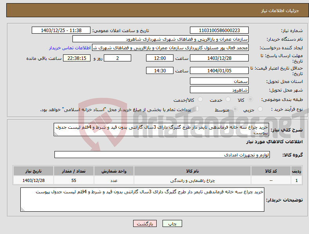The height and width of the screenshot is (234, 309).
Task: Click the بازگشت (back) button
Action: pyautogui.click(x=145, y=223)
